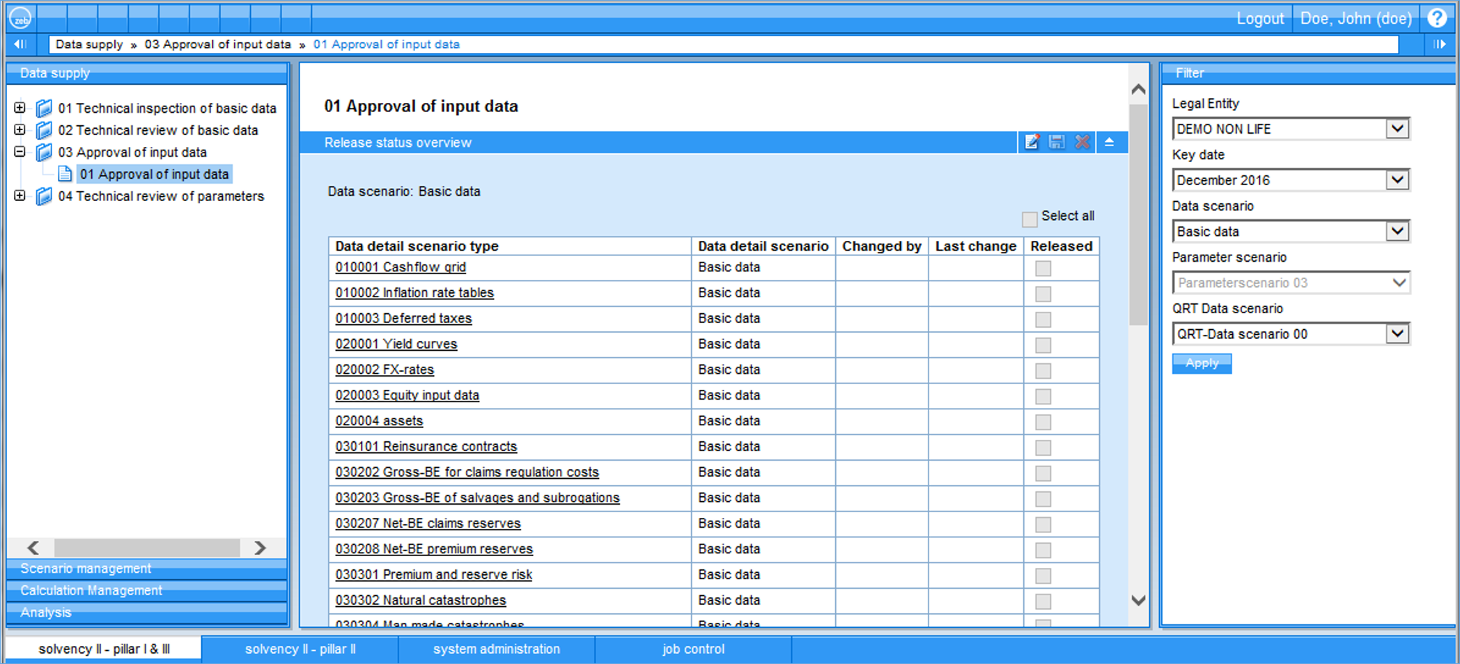The height and width of the screenshot is (664, 1460).
Task: Click the horizontal scrollbar in Data supply tree
Action: coord(146,548)
